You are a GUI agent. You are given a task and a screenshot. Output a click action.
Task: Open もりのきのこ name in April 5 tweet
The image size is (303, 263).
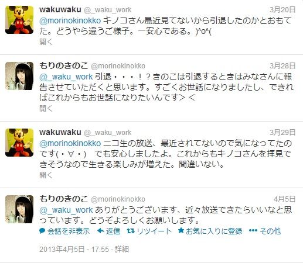click(64, 199)
